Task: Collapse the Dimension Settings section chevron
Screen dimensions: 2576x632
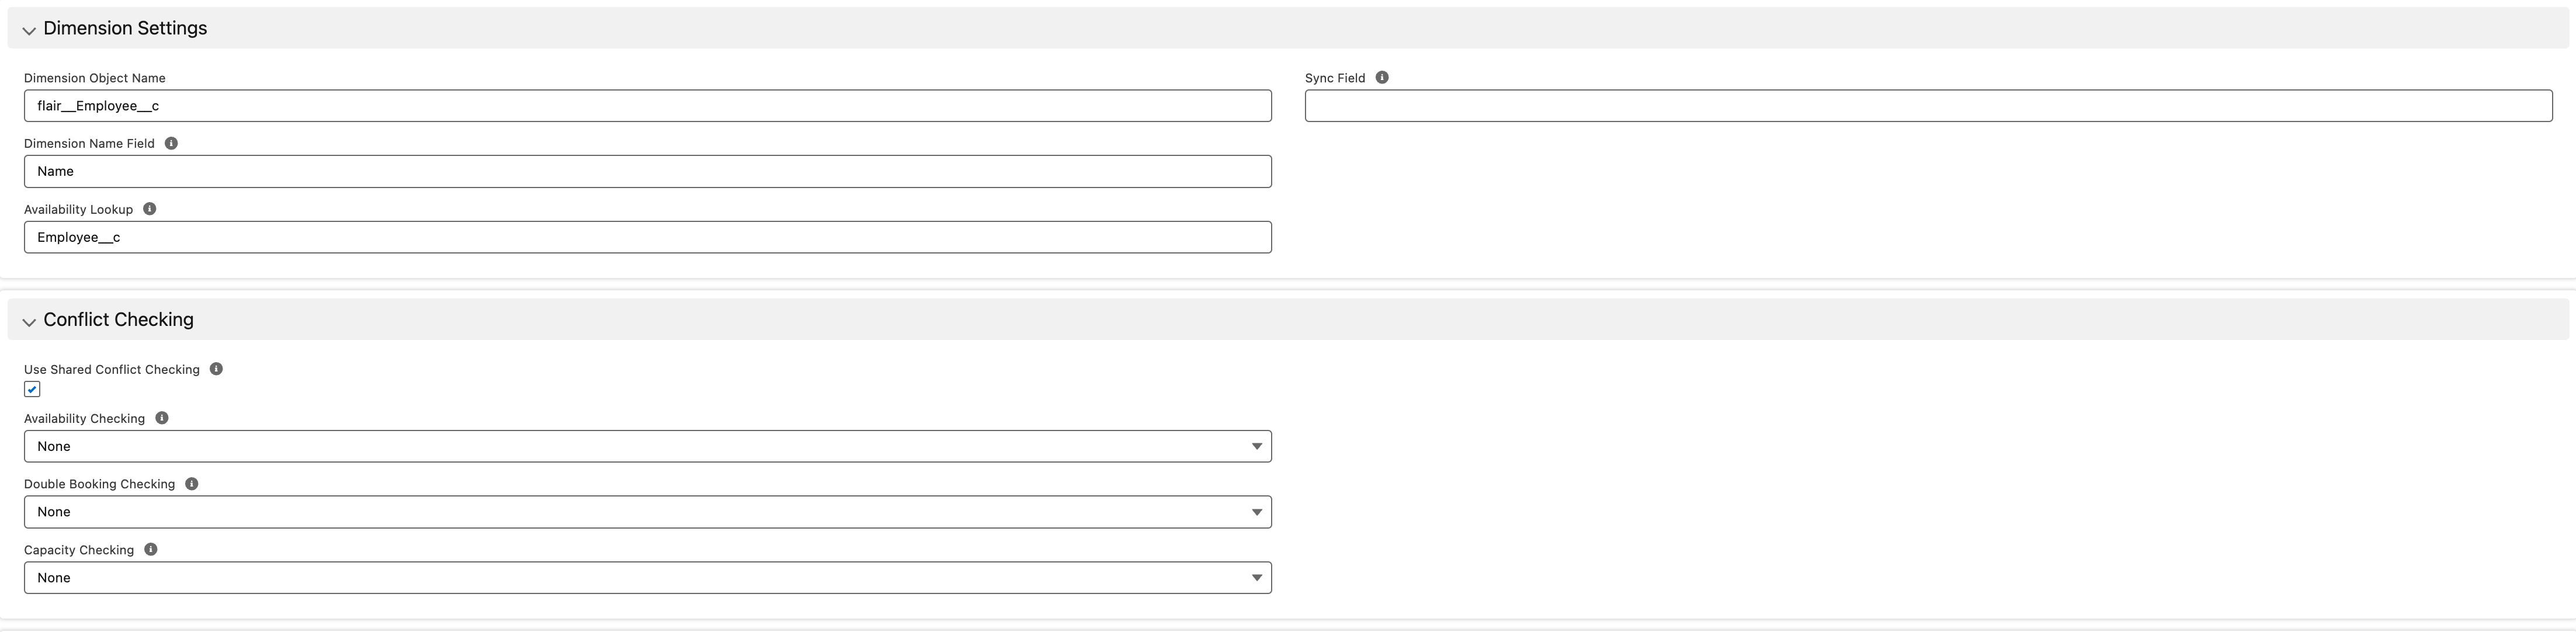Action: point(29,30)
